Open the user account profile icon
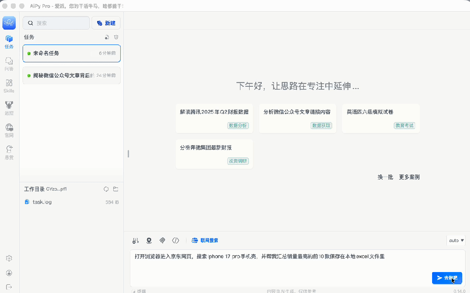This screenshot has width=470, height=293. [9, 273]
